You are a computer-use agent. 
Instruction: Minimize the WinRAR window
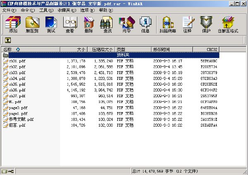(232, 4)
